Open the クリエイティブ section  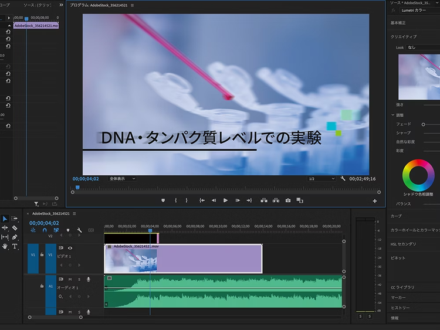point(404,37)
